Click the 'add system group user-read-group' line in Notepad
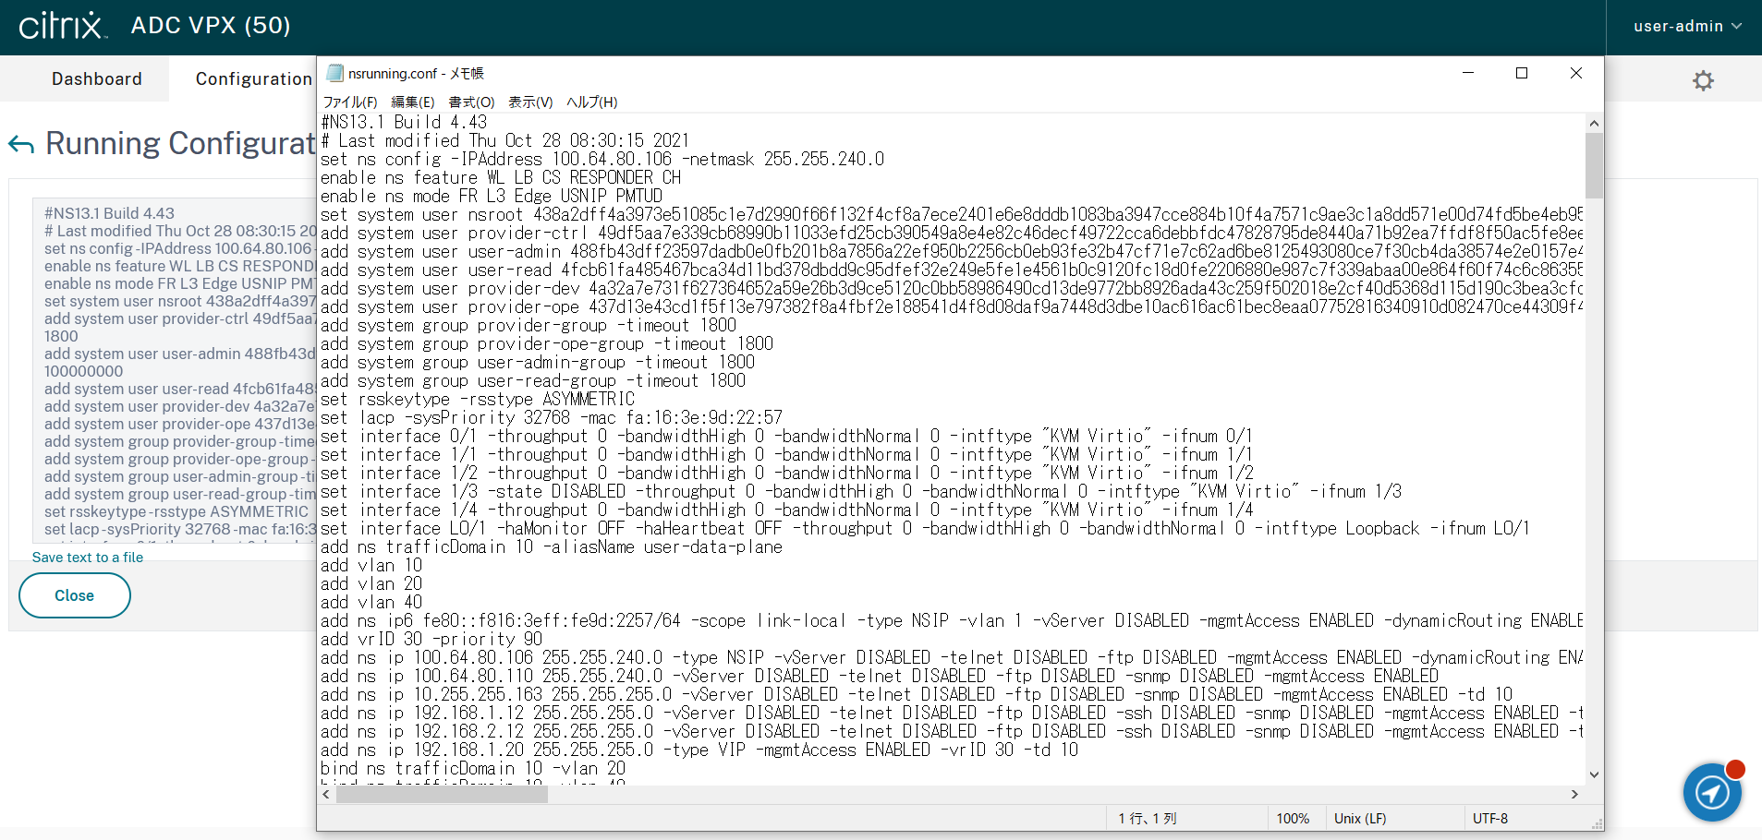This screenshot has width=1762, height=840. click(x=533, y=380)
